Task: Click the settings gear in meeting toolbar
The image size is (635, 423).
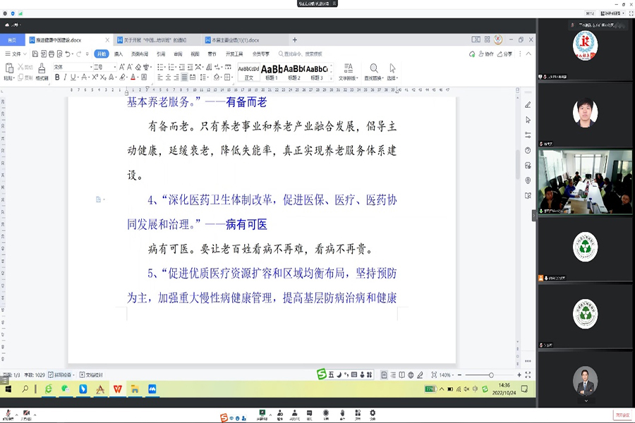Action: (373, 414)
